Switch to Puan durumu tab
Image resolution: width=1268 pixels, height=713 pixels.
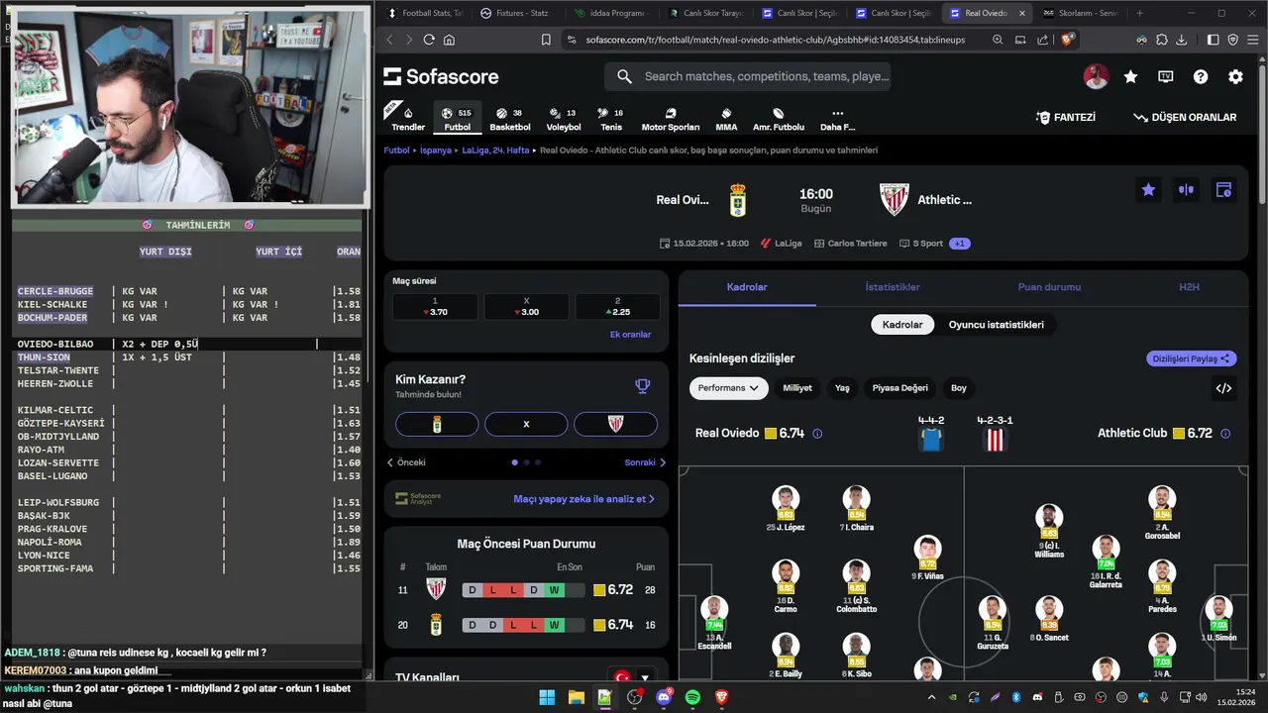[x=1049, y=287]
